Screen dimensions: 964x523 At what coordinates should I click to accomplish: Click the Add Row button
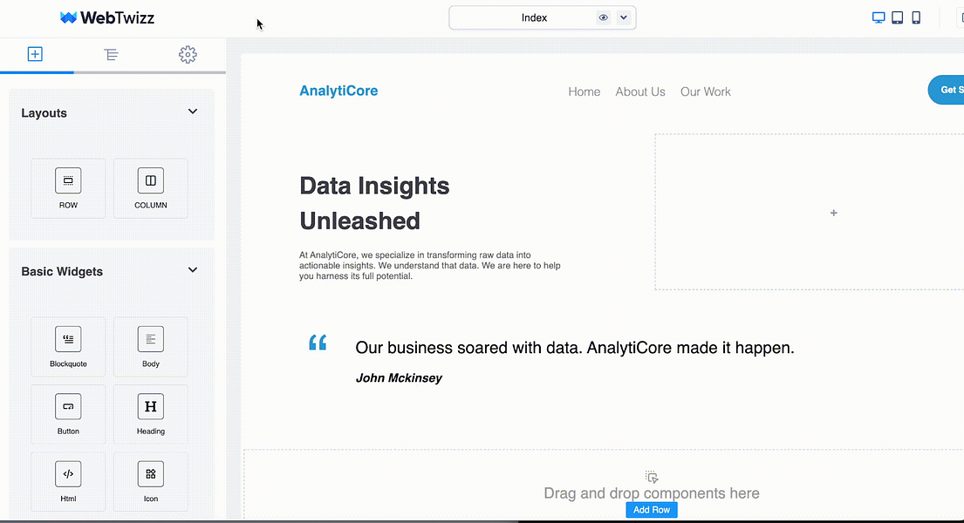click(652, 510)
